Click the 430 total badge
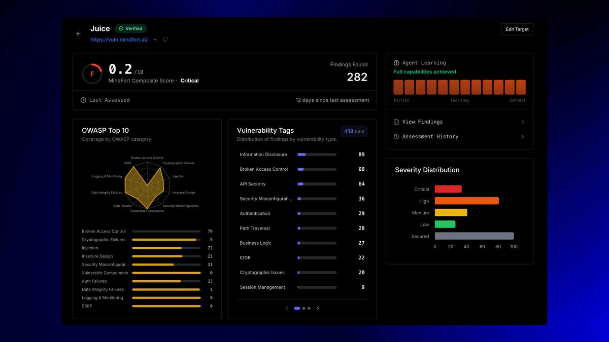 point(354,131)
